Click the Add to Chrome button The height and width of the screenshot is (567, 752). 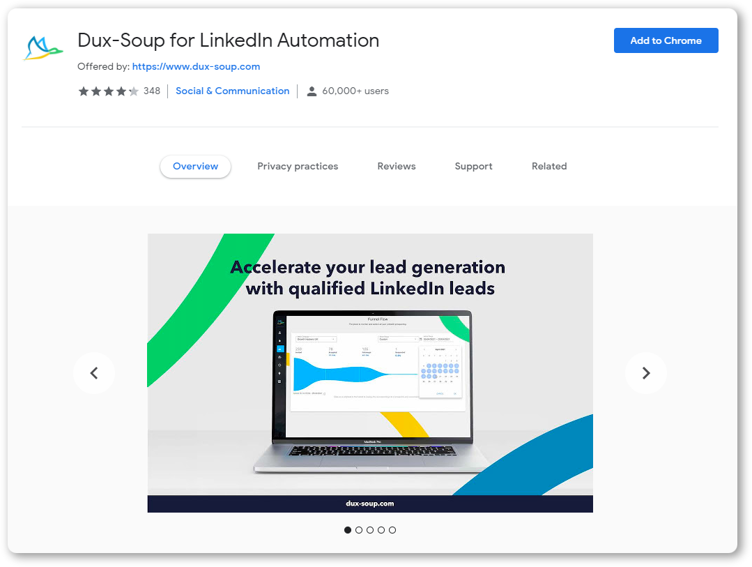tap(666, 40)
